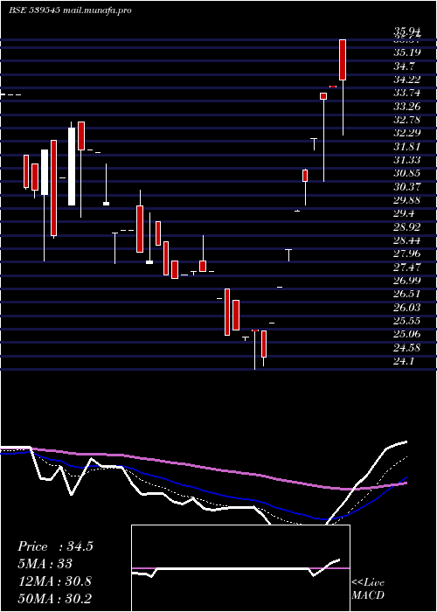Select the 27.96 price axis label
Image resolution: width=437 pixels, height=612 pixels.
[x=406, y=254]
